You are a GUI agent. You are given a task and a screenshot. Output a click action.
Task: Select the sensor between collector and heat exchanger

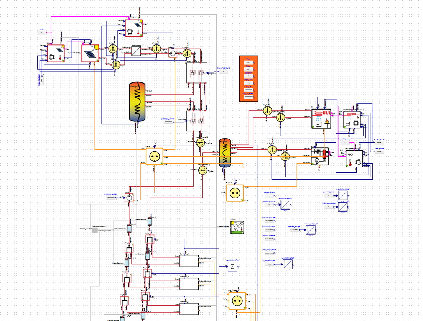[112, 49]
